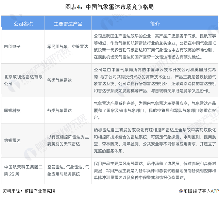Click the chart title 图表4：中国气象雷达市场竞争格局
The height and width of the screenshot is (198, 219).
pyautogui.click(x=109, y=7)
